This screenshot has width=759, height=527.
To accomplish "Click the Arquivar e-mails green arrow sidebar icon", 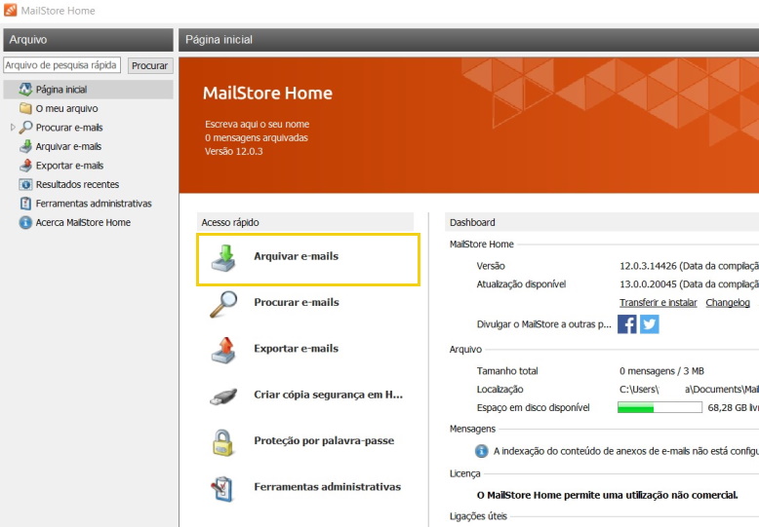I will 25,146.
